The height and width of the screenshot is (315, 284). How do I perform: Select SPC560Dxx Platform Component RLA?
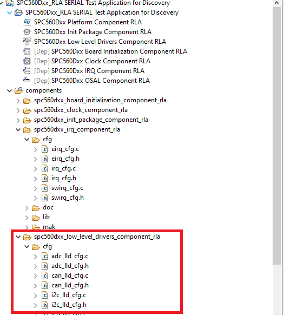pyautogui.click(x=88, y=22)
